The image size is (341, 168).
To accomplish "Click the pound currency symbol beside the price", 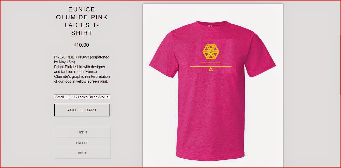I will [75, 44].
